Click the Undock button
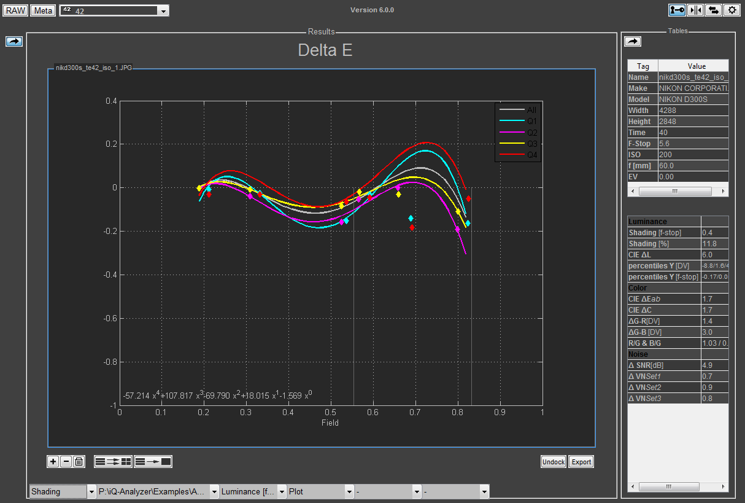This screenshot has height=503, width=745. [x=553, y=462]
